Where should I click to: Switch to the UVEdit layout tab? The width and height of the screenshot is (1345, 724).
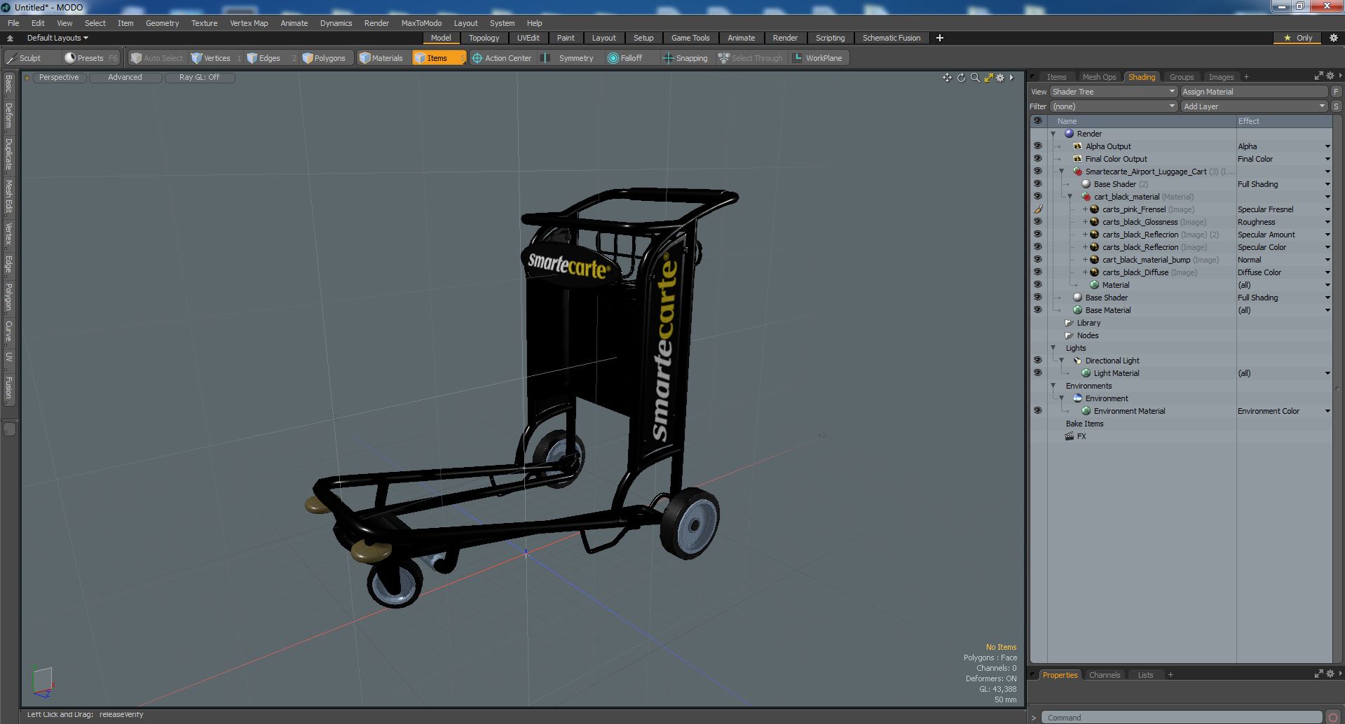pyautogui.click(x=528, y=38)
